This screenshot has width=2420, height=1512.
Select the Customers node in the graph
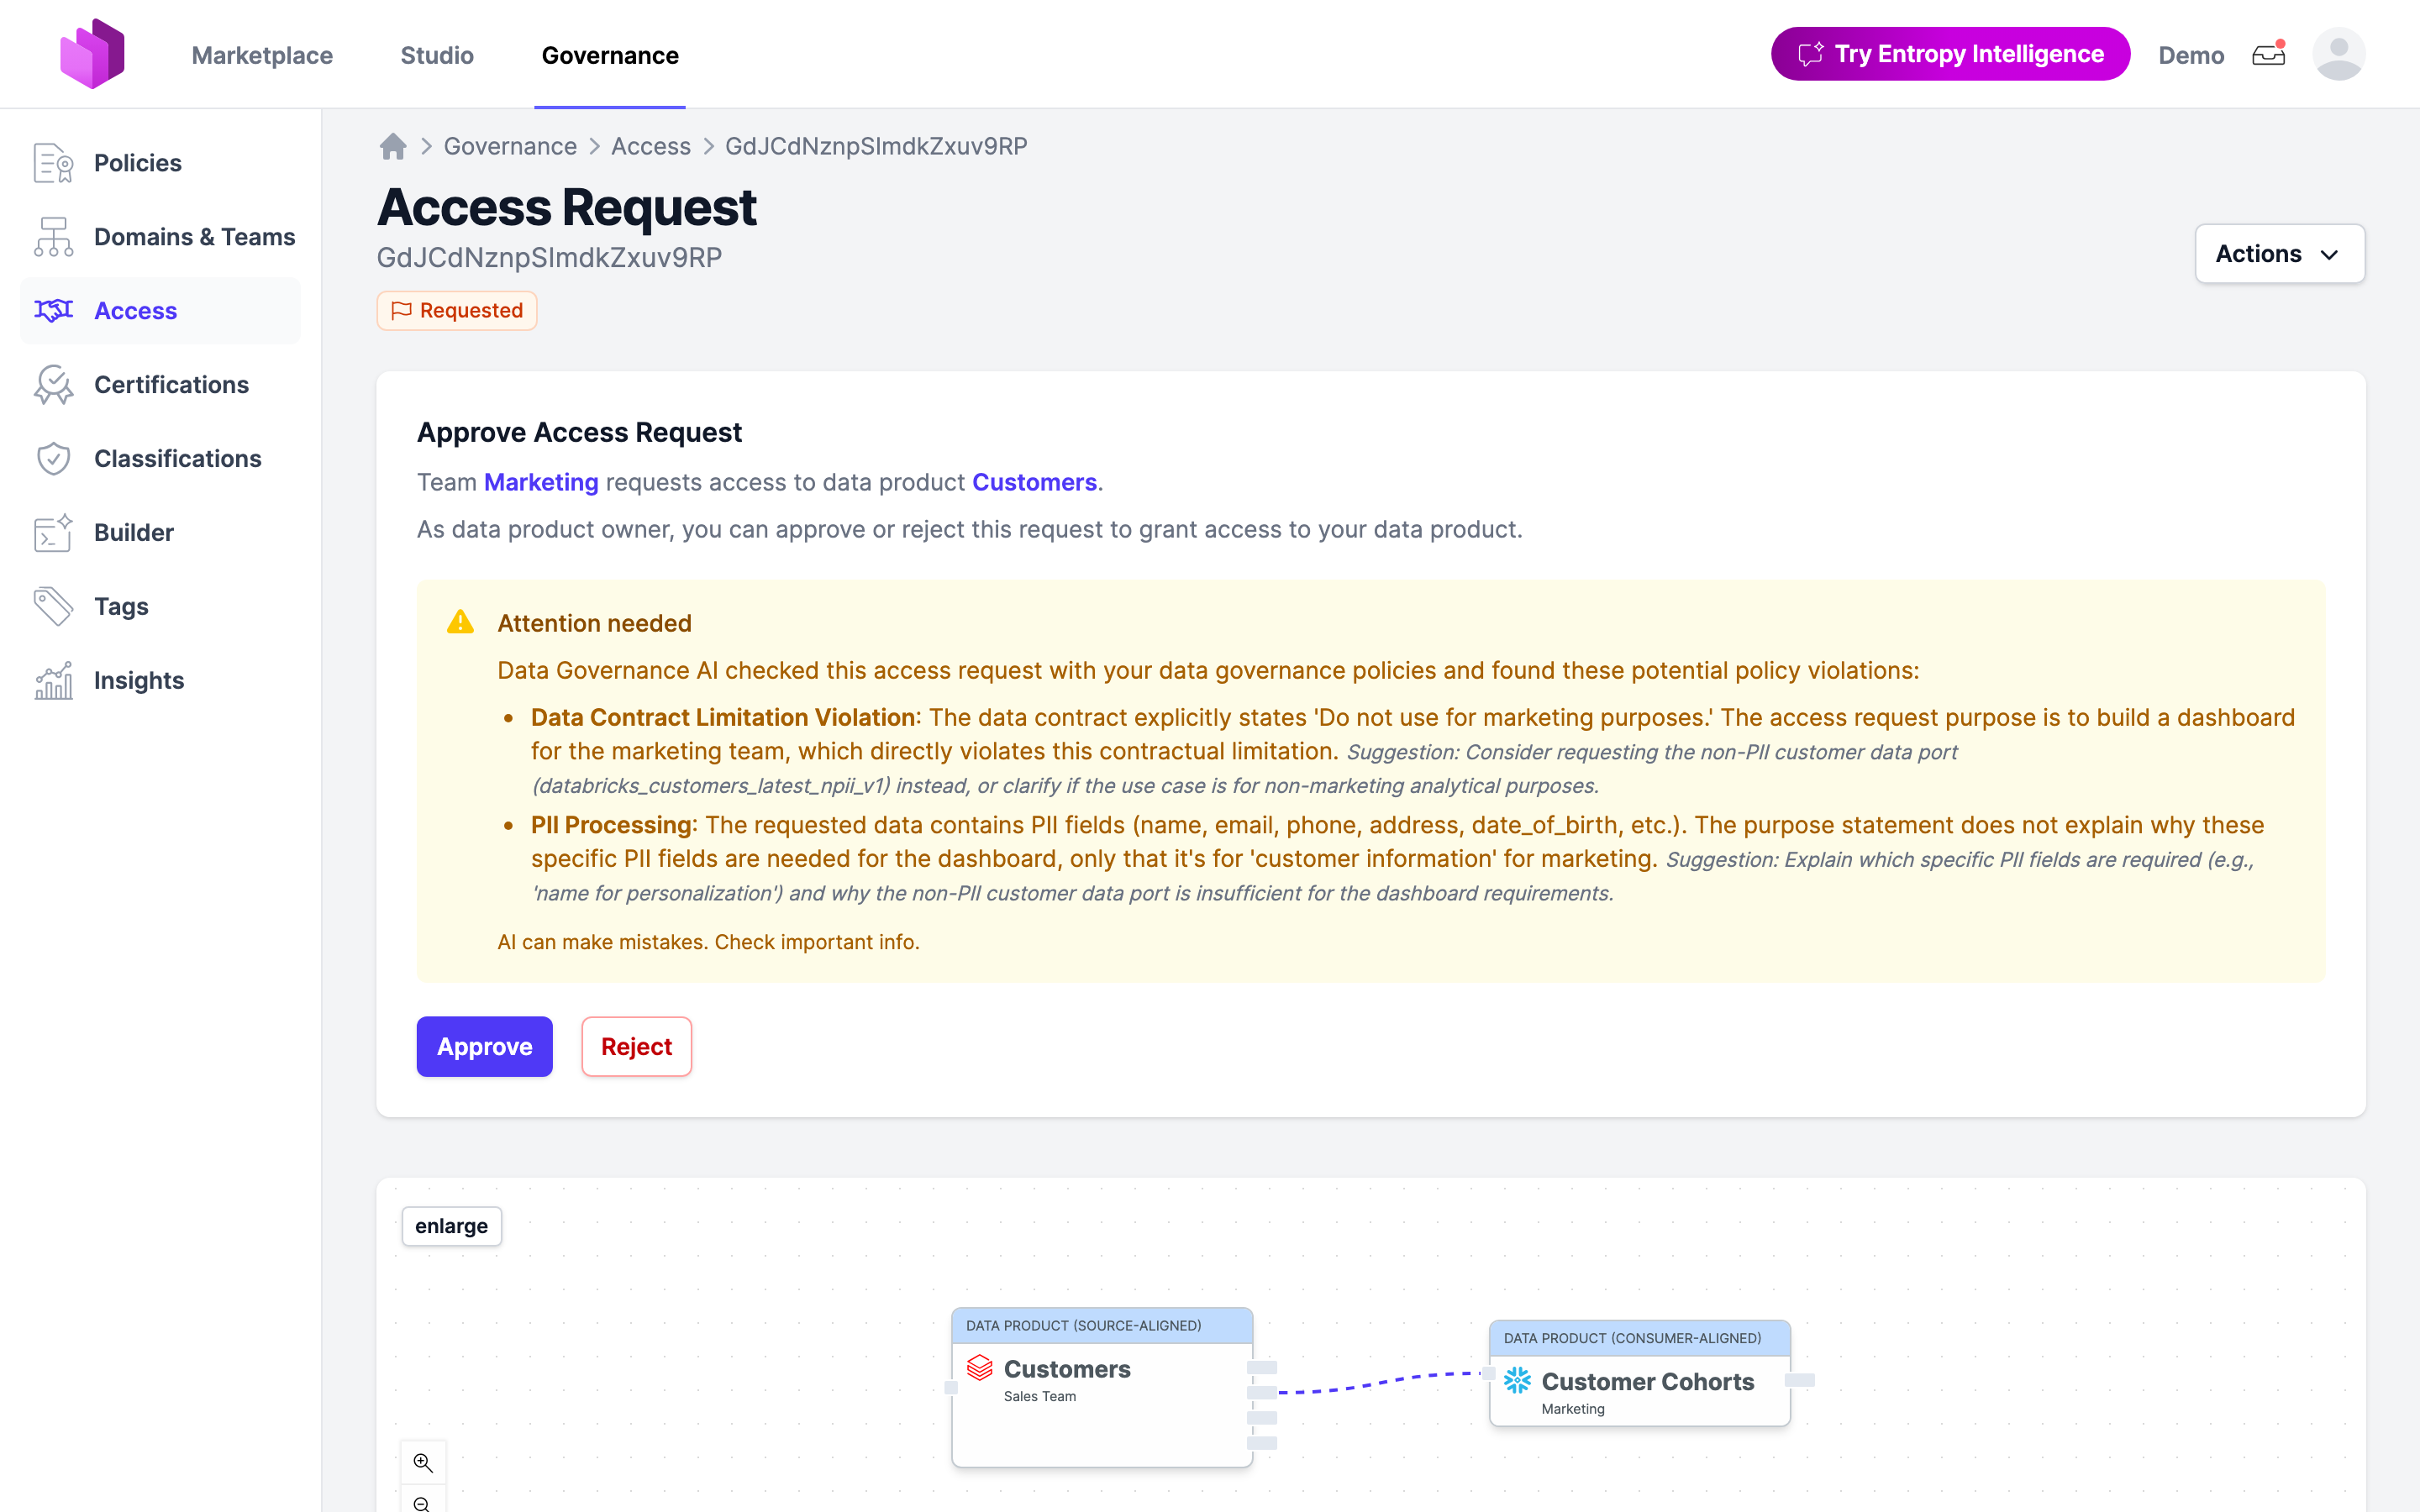pyautogui.click(x=1102, y=1387)
